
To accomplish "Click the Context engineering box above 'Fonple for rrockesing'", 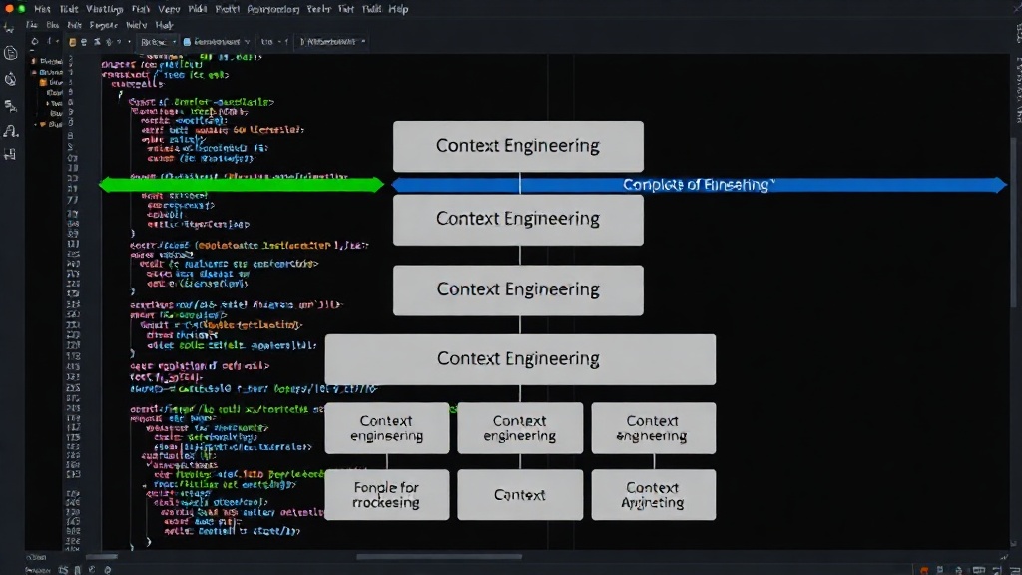I will coord(386,428).
